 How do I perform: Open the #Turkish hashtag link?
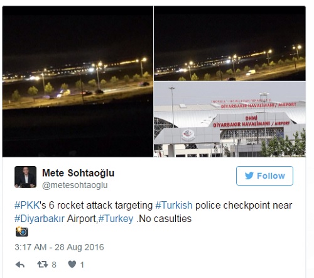(x=174, y=205)
